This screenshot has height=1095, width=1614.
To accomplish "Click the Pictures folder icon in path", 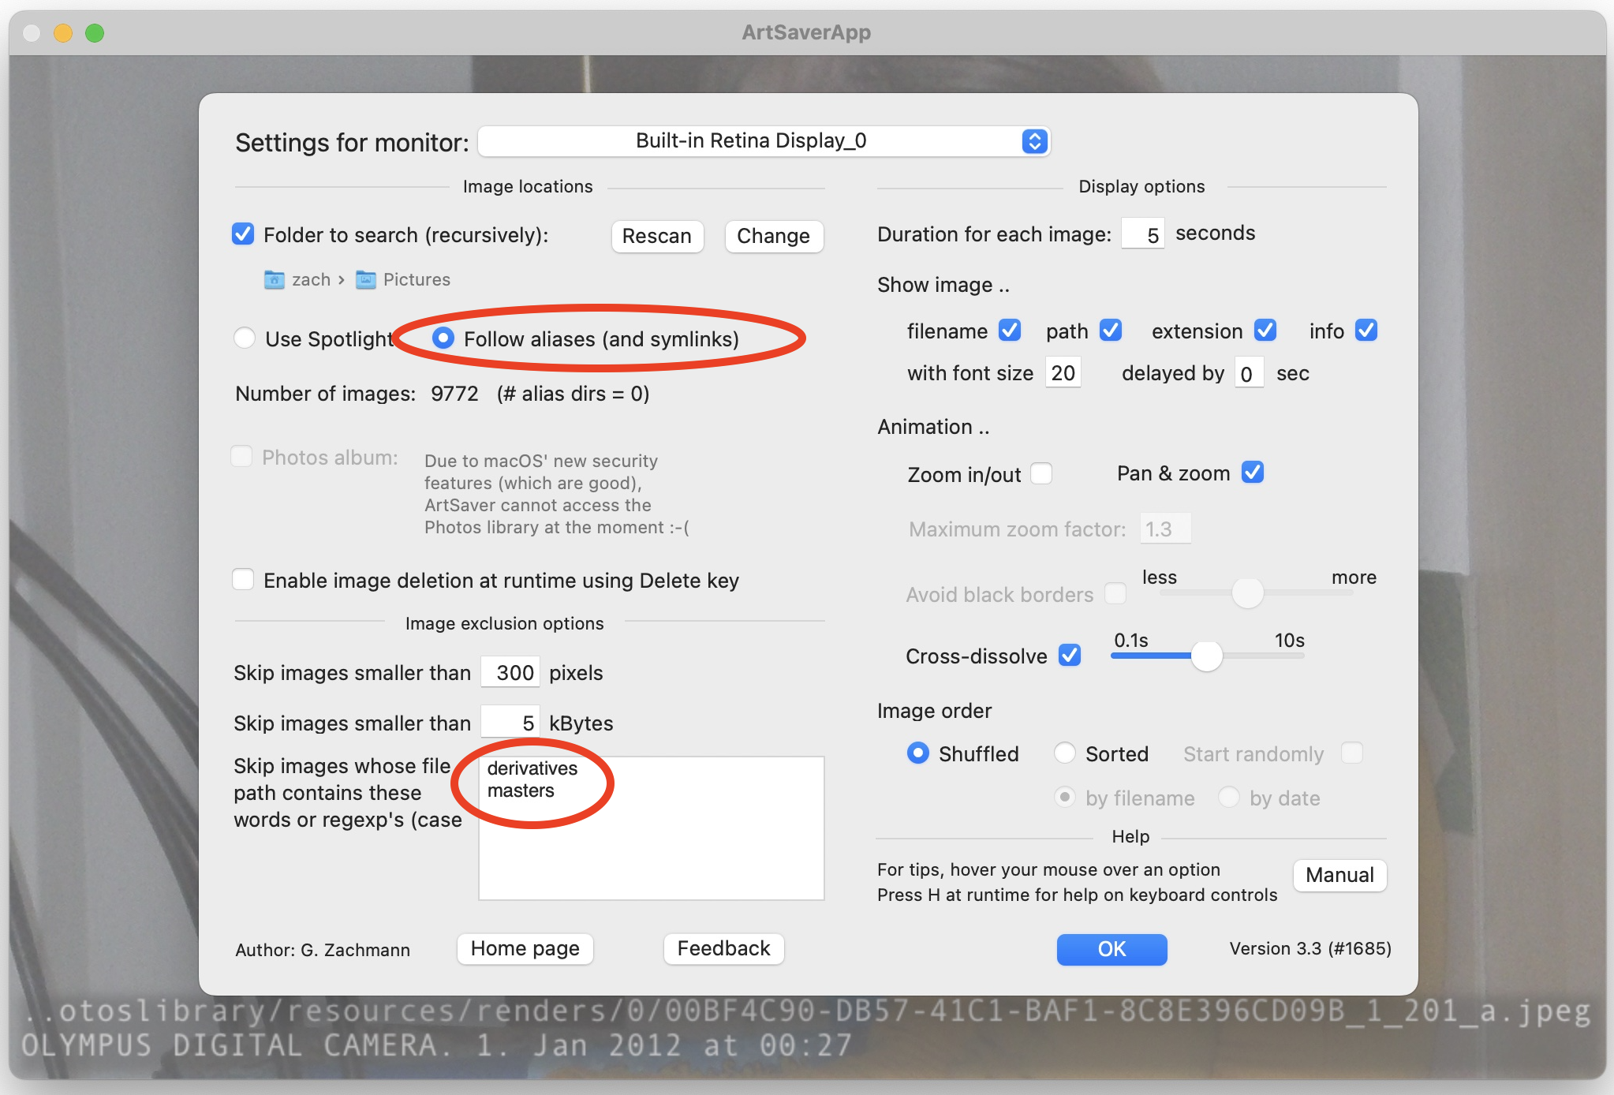I will tap(365, 279).
